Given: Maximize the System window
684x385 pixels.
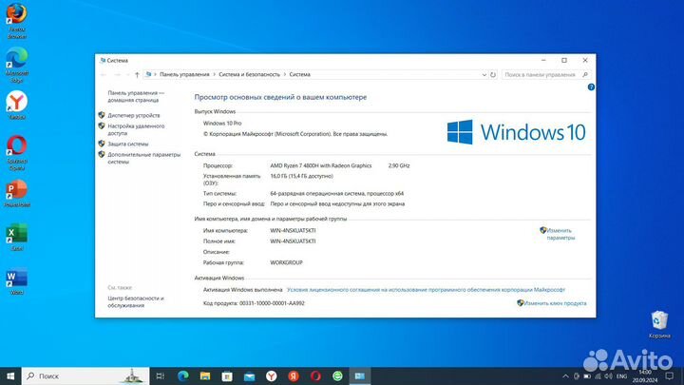Looking at the screenshot, I should (564, 60).
